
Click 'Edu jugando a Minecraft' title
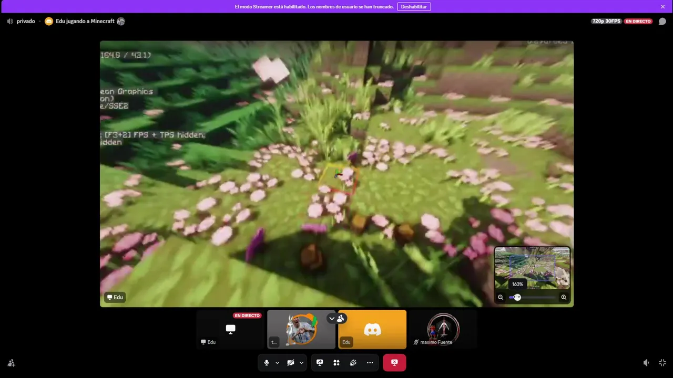(x=85, y=22)
